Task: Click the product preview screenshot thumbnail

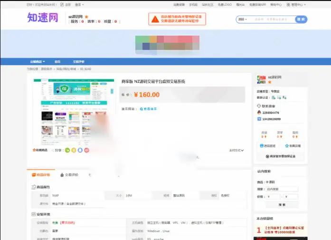Action: coord(74,112)
